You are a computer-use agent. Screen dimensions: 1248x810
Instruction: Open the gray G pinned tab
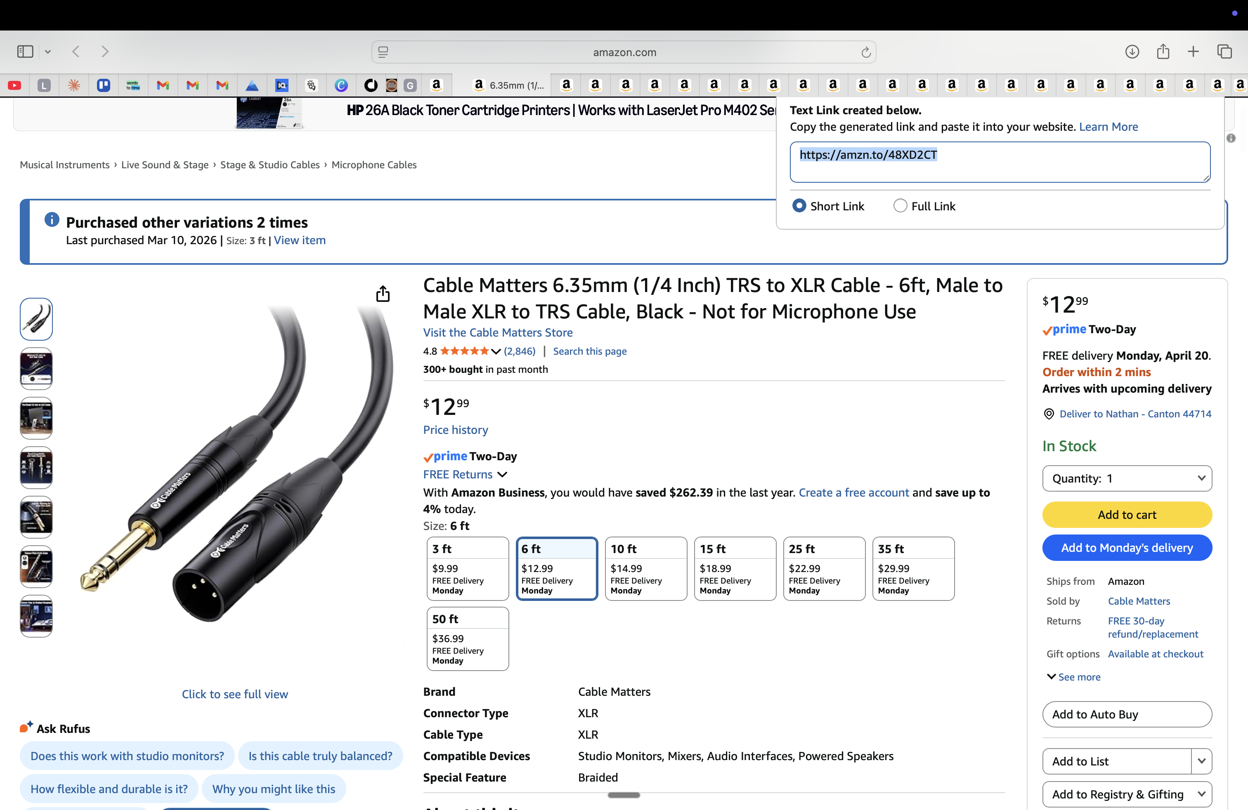[410, 85]
